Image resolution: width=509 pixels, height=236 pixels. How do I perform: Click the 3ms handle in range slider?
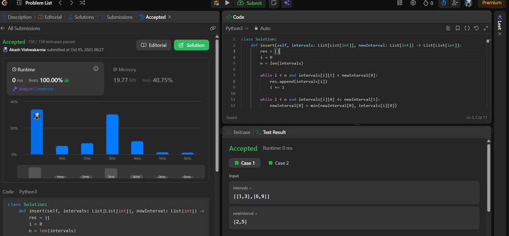111,173
